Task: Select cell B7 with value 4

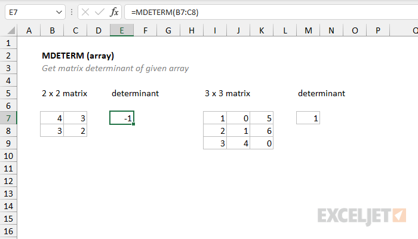Action: tap(52, 118)
